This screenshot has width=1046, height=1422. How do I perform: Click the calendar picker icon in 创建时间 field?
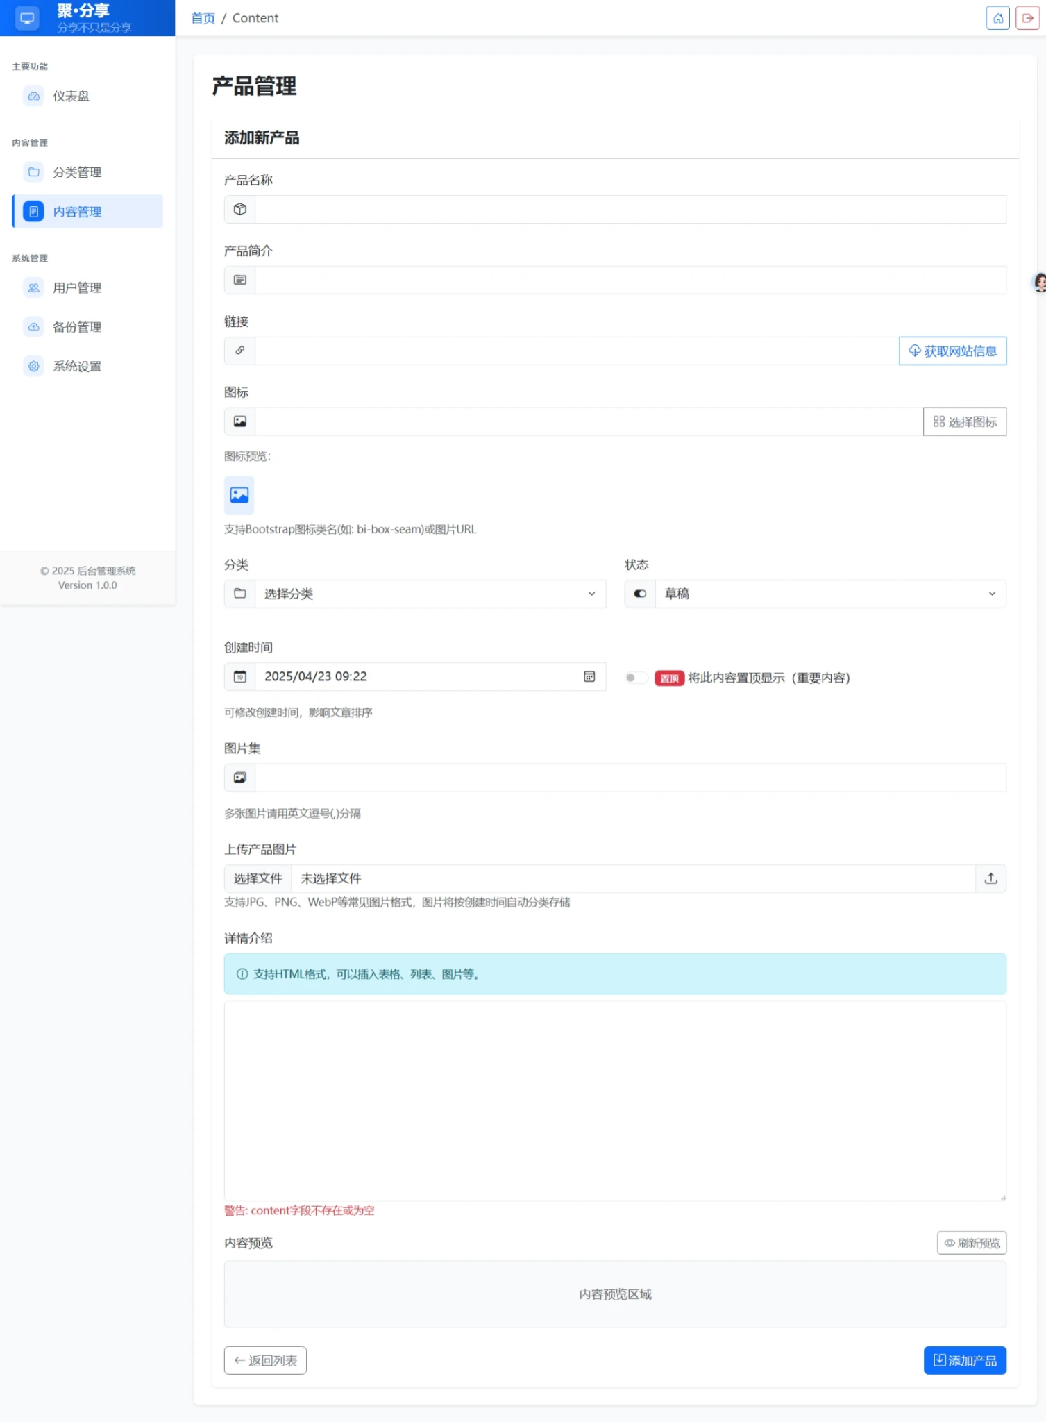click(589, 676)
